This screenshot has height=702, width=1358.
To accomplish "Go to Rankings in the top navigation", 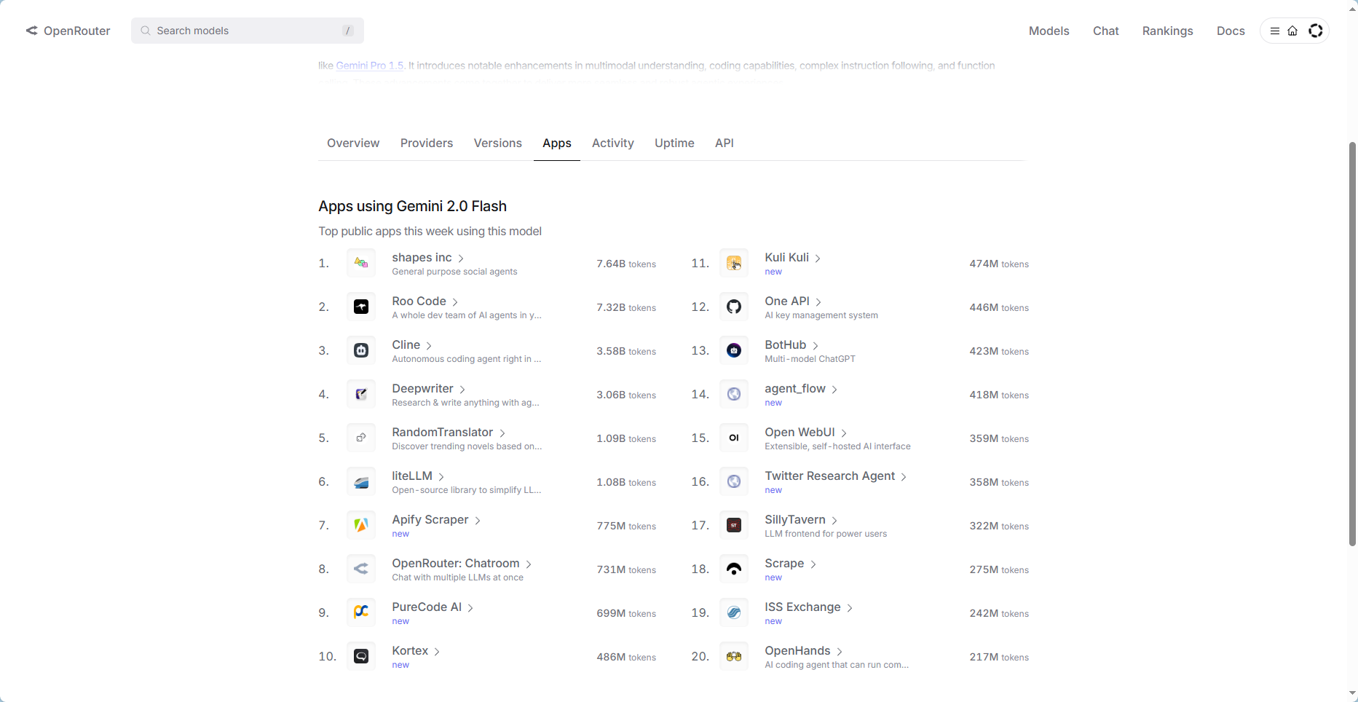I will tap(1167, 31).
